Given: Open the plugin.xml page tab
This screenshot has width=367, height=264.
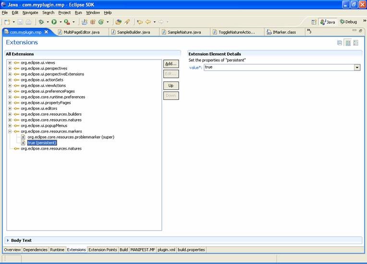Looking at the screenshot, I should 166,250.
